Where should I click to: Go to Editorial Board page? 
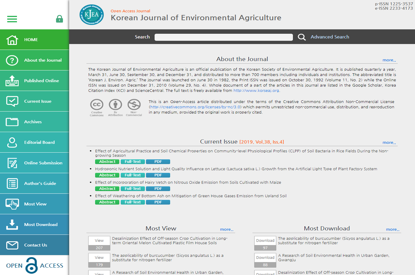(x=35, y=142)
